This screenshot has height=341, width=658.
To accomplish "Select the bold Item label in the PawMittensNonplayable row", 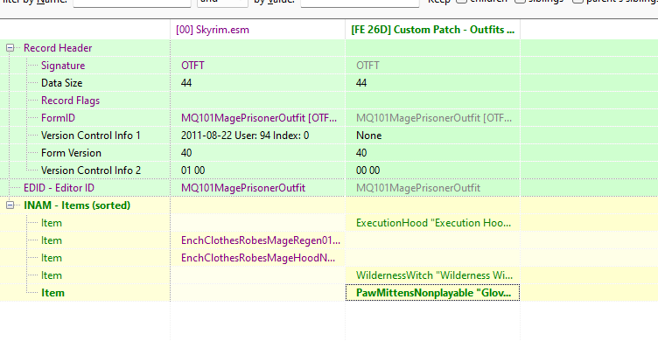I will pyautogui.click(x=52, y=293).
